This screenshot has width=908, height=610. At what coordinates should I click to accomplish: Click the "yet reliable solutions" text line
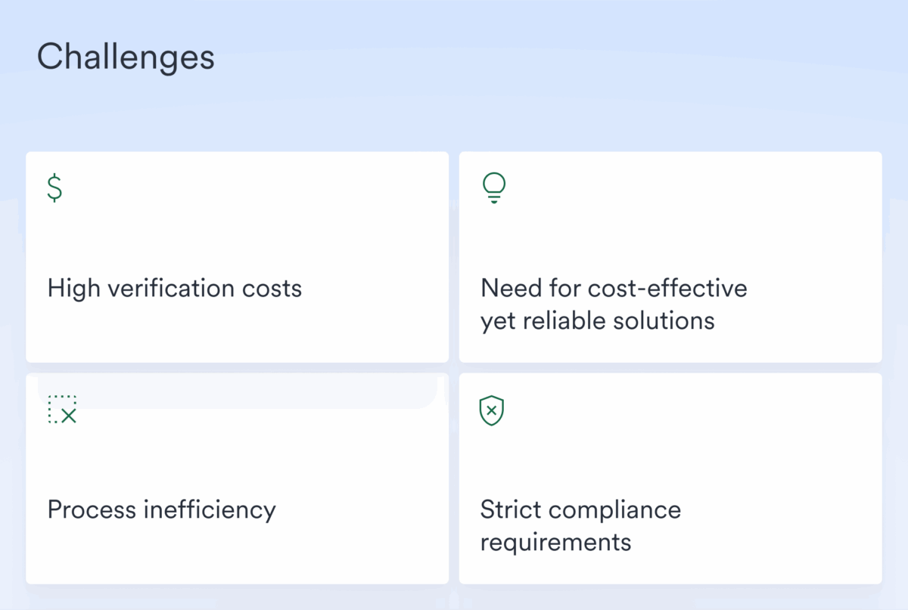[x=597, y=320]
